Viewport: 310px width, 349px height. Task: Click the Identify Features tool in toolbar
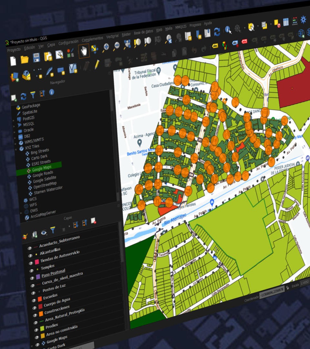tap(228, 29)
